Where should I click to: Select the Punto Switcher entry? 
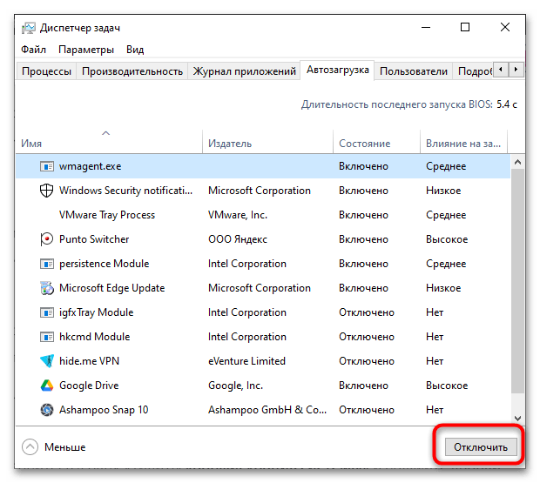point(263,239)
